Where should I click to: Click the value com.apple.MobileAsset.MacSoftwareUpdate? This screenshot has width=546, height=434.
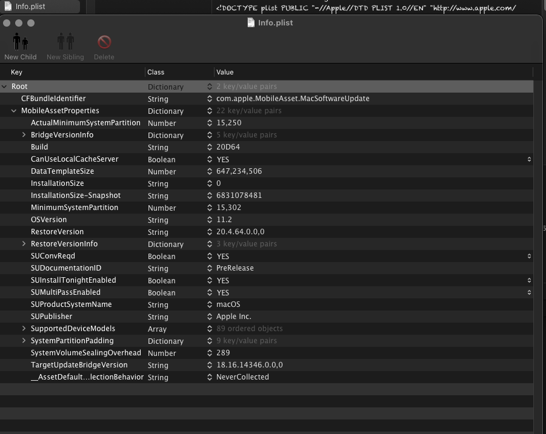(x=293, y=99)
